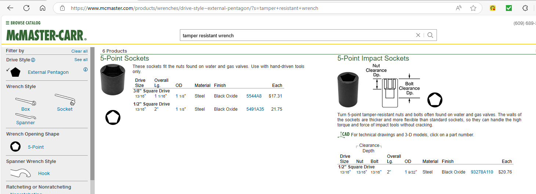Click the $17.31 price
The image size is (536, 194).
(275, 96)
